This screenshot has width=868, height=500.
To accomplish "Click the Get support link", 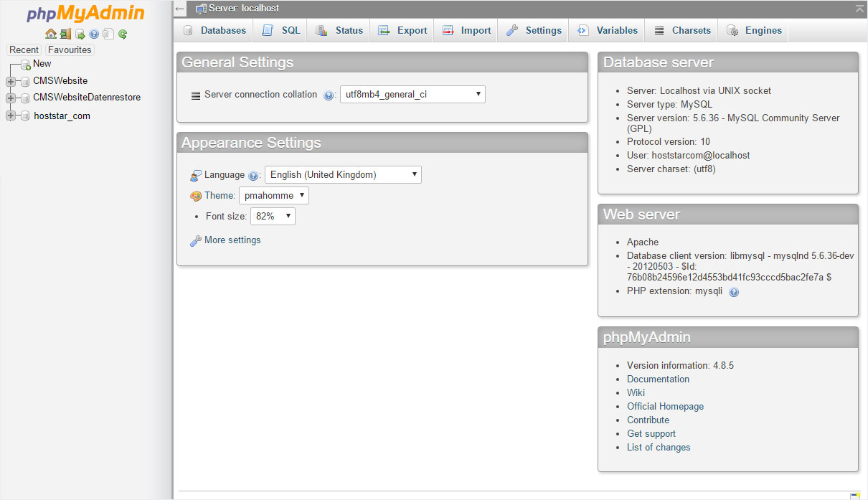I will coord(651,433).
